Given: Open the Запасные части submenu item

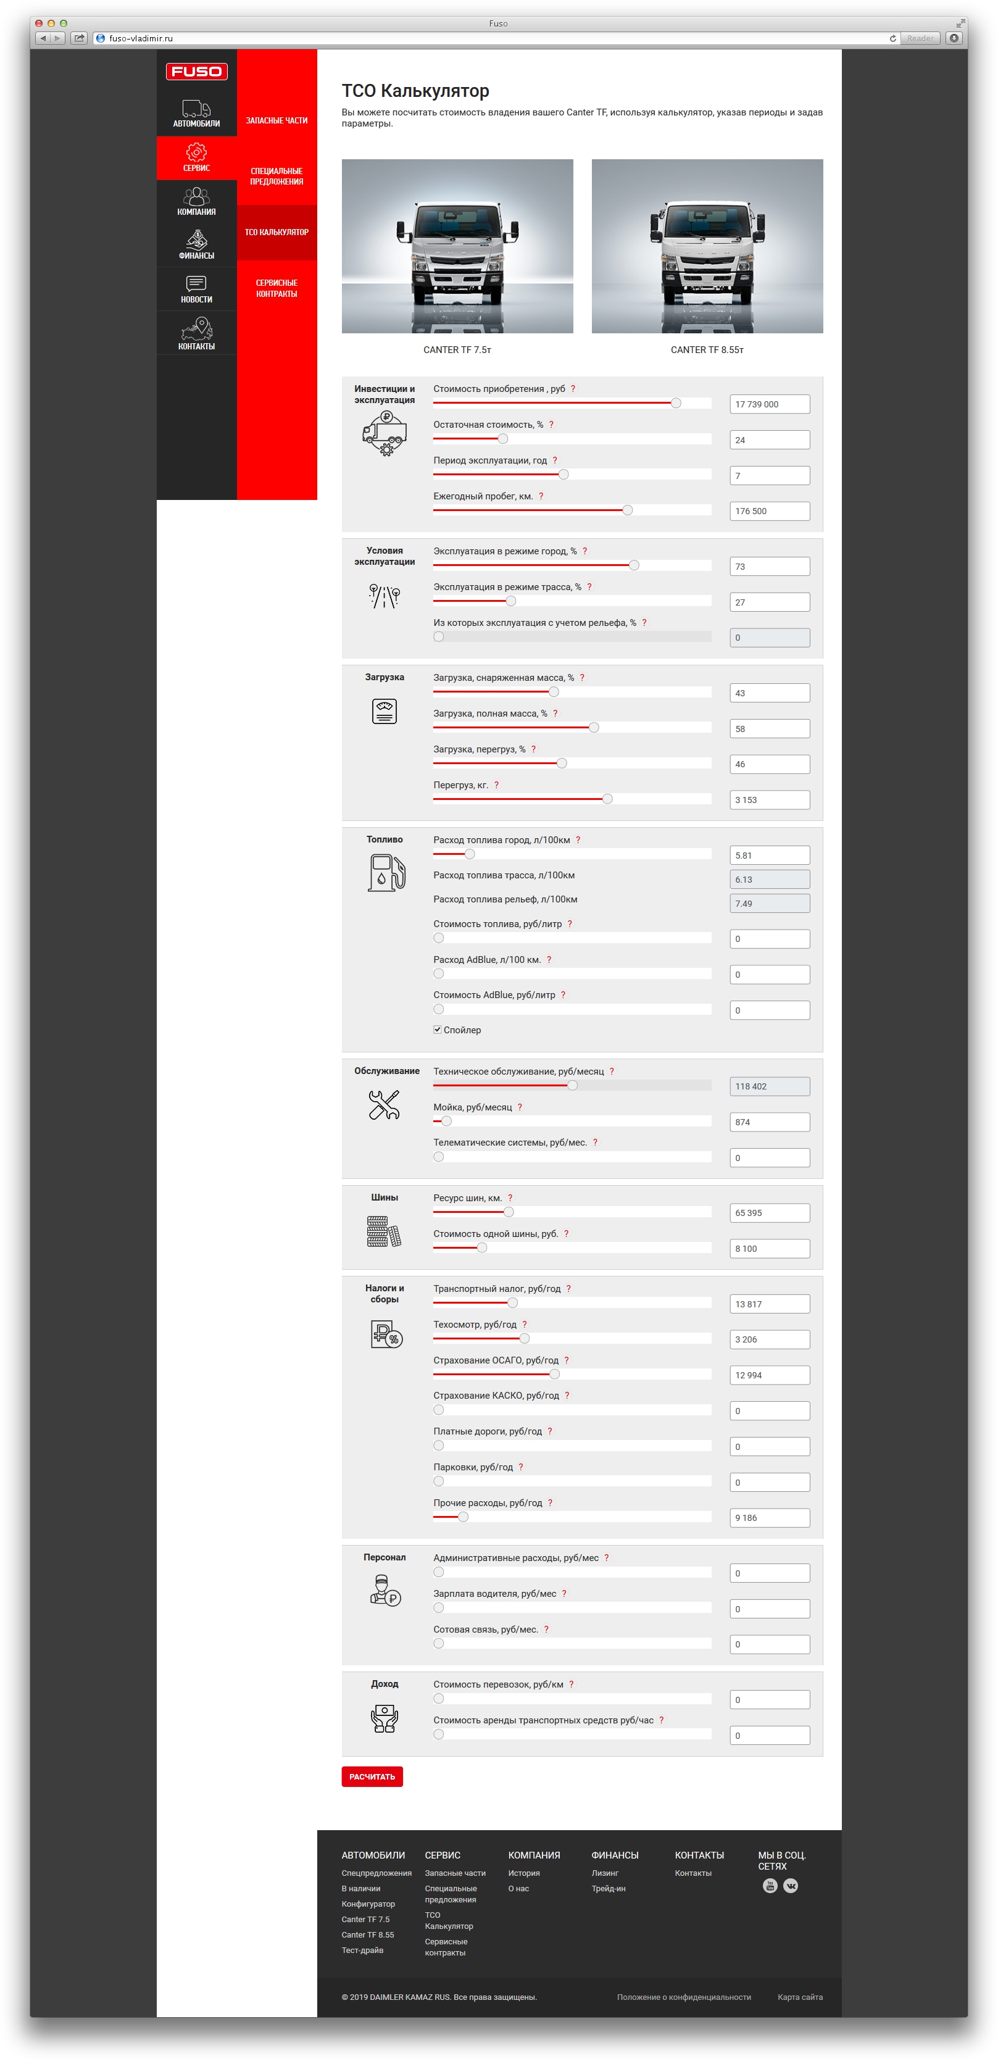Looking at the screenshot, I should point(276,121).
